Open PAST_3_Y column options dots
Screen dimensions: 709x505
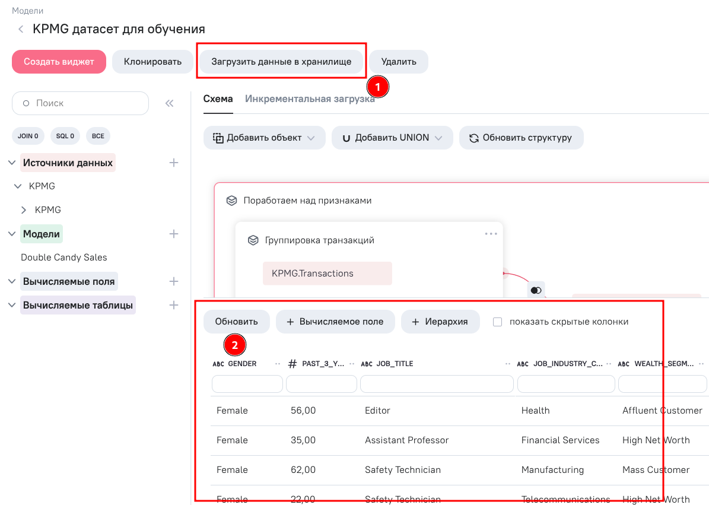(x=352, y=364)
